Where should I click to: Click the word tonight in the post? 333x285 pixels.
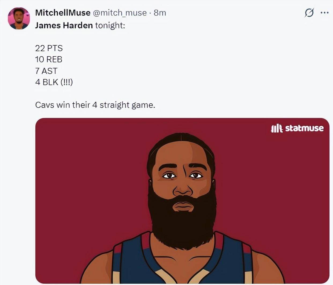point(110,25)
